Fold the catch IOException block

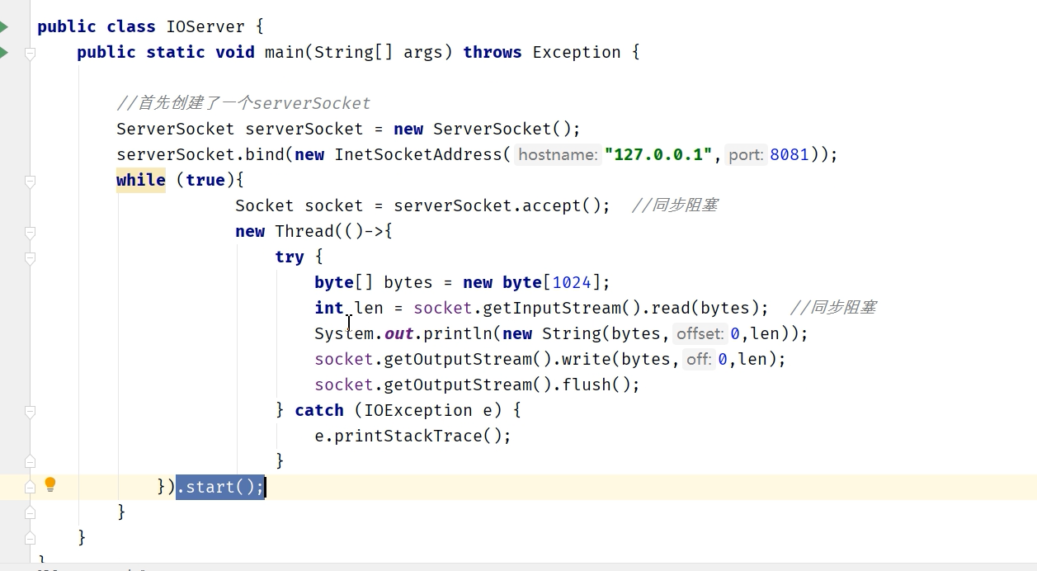point(30,411)
